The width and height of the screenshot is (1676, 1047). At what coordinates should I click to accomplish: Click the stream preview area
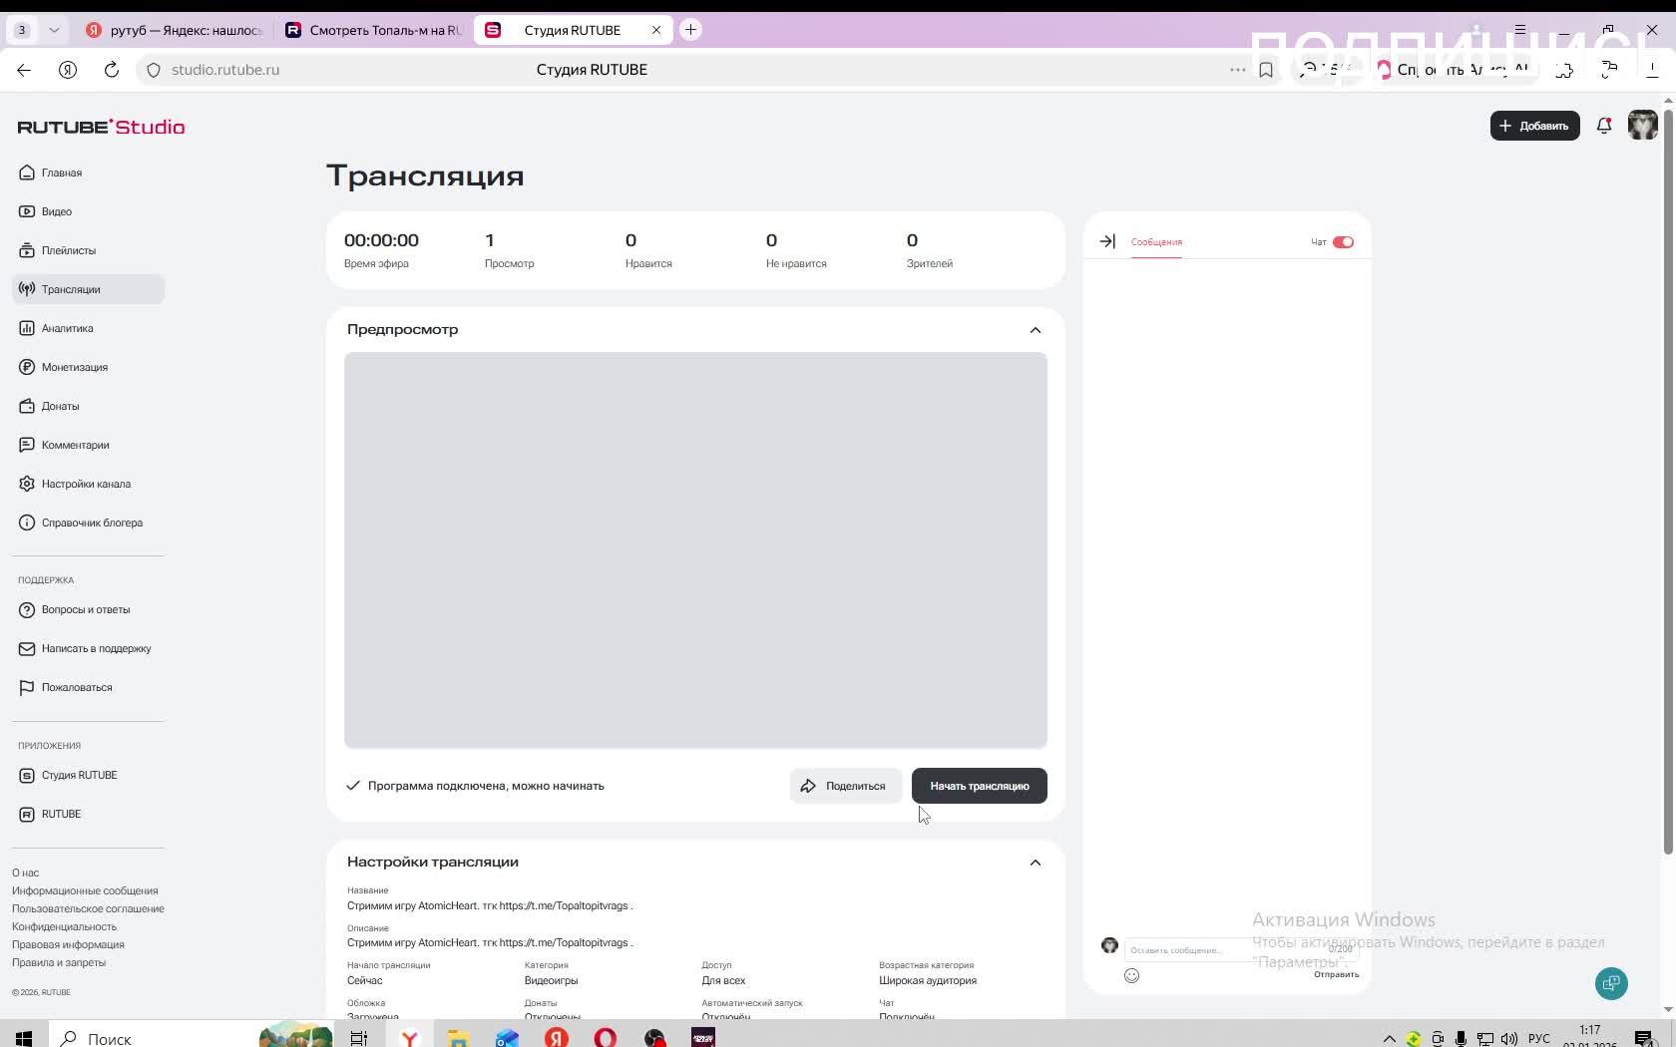(695, 549)
